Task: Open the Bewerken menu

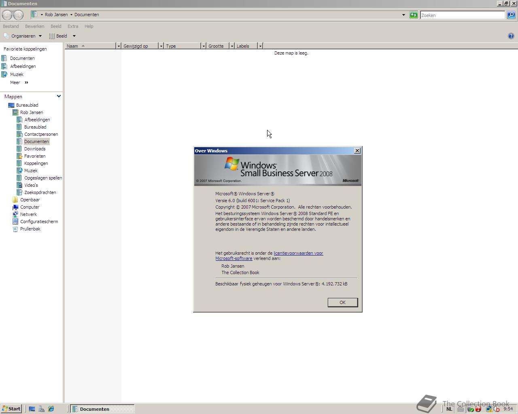Action: click(x=34, y=26)
